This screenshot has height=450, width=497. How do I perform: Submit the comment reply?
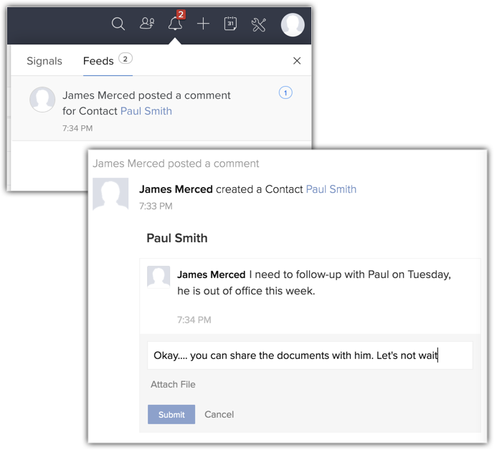[x=171, y=414]
